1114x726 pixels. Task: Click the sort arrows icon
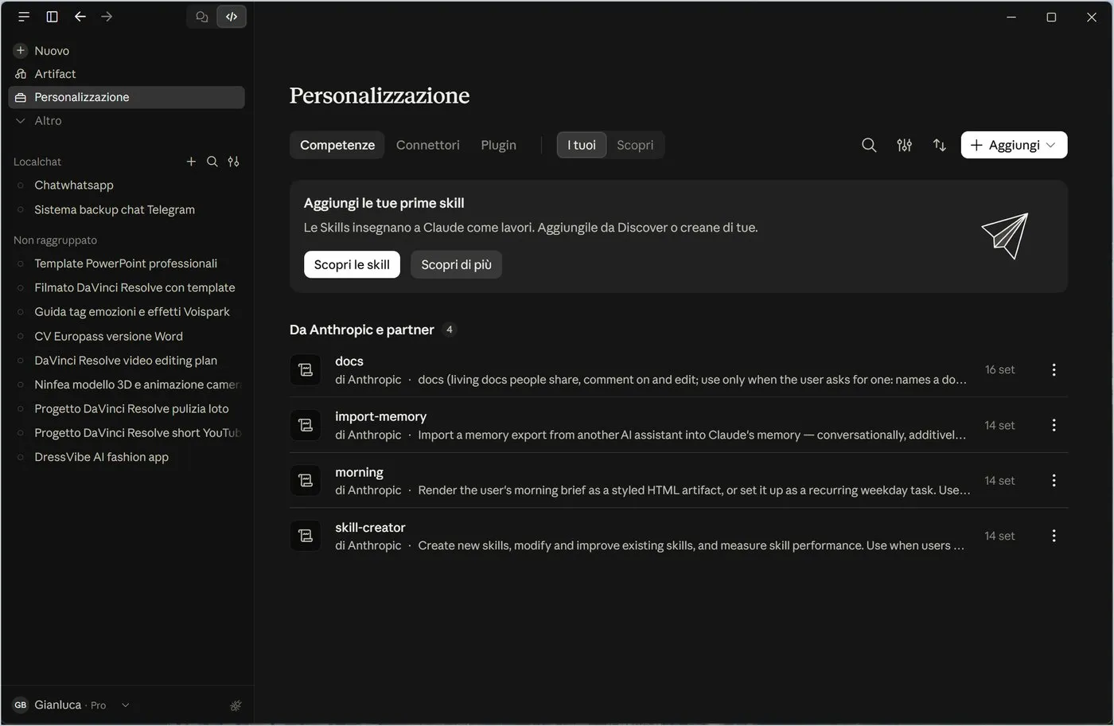940,145
